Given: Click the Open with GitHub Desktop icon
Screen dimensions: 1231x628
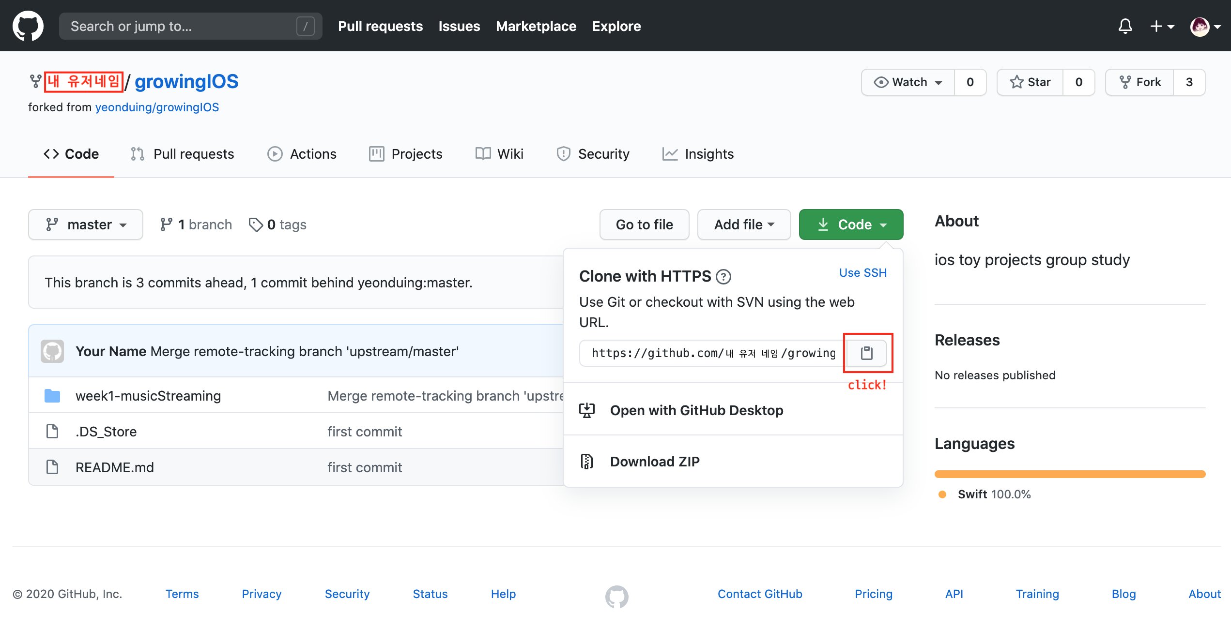Looking at the screenshot, I should click(x=587, y=410).
